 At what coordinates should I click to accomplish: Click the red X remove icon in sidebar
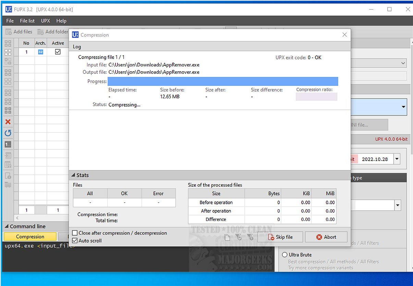pos(8,122)
